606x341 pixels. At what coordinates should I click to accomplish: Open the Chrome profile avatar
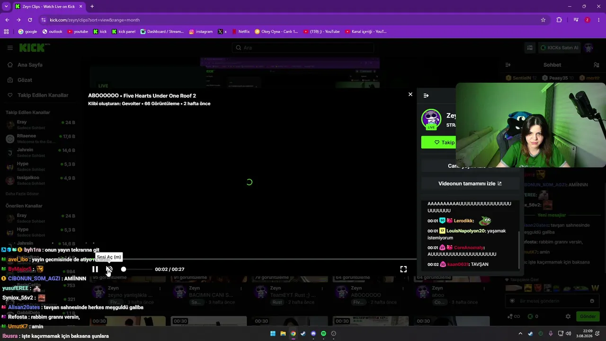(588, 20)
